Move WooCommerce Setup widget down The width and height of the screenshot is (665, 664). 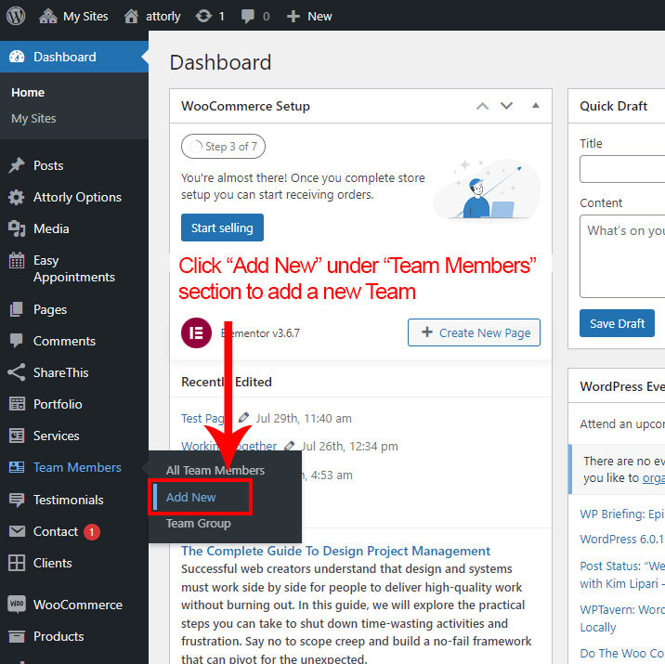pos(506,106)
